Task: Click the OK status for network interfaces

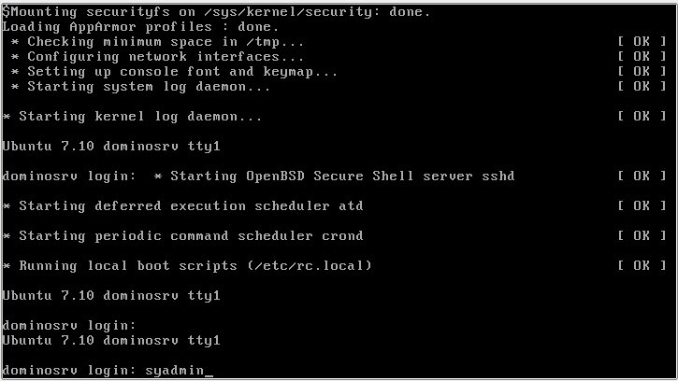Action: tap(642, 57)
